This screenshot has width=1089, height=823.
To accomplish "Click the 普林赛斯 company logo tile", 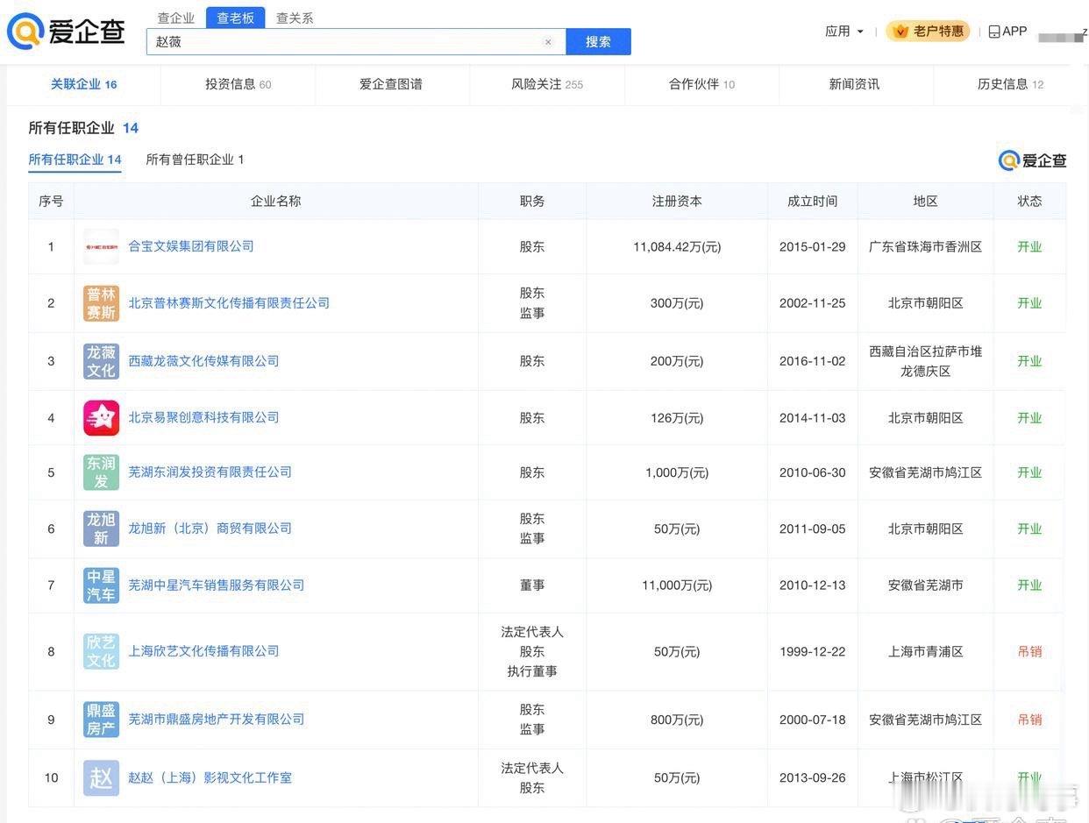I will click(101, 303).
